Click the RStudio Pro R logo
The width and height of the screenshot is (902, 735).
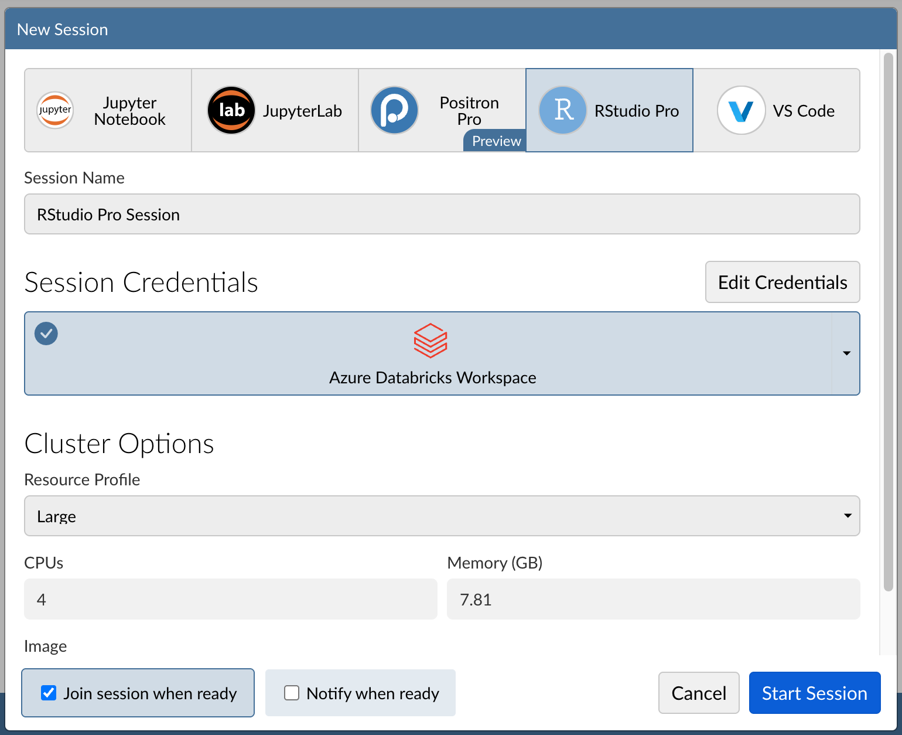tap(562, 110)
